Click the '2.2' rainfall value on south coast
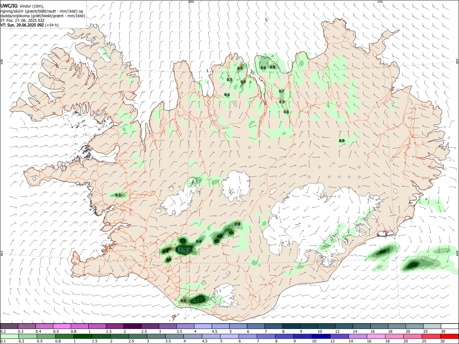 (198, 299)
